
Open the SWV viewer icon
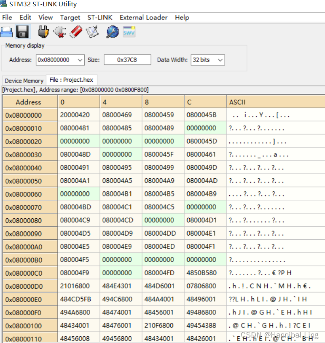point(129,32)
